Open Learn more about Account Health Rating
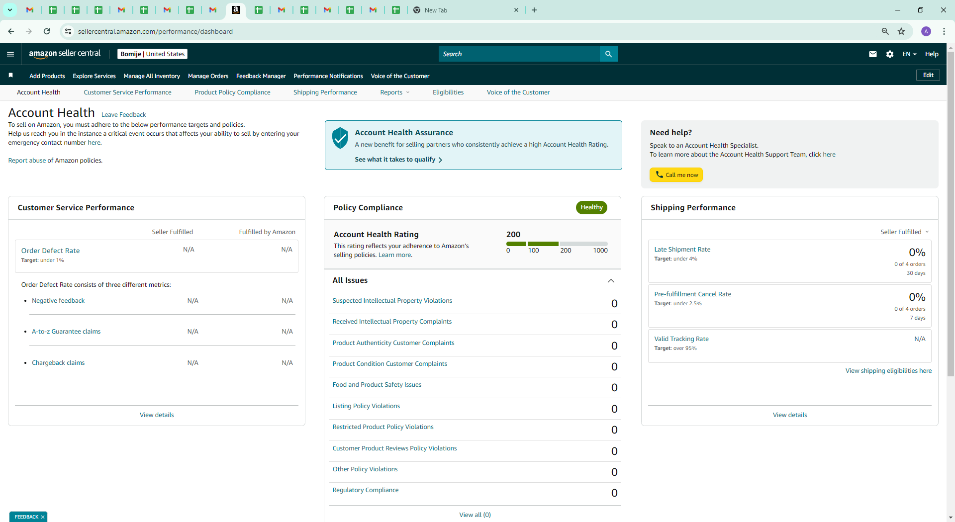The width and height of the screenshot is (955, 522). 395,255
